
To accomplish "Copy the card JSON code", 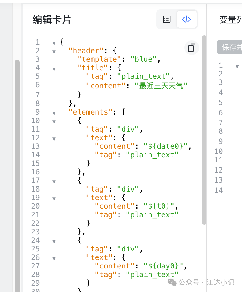I will (192, 48).
